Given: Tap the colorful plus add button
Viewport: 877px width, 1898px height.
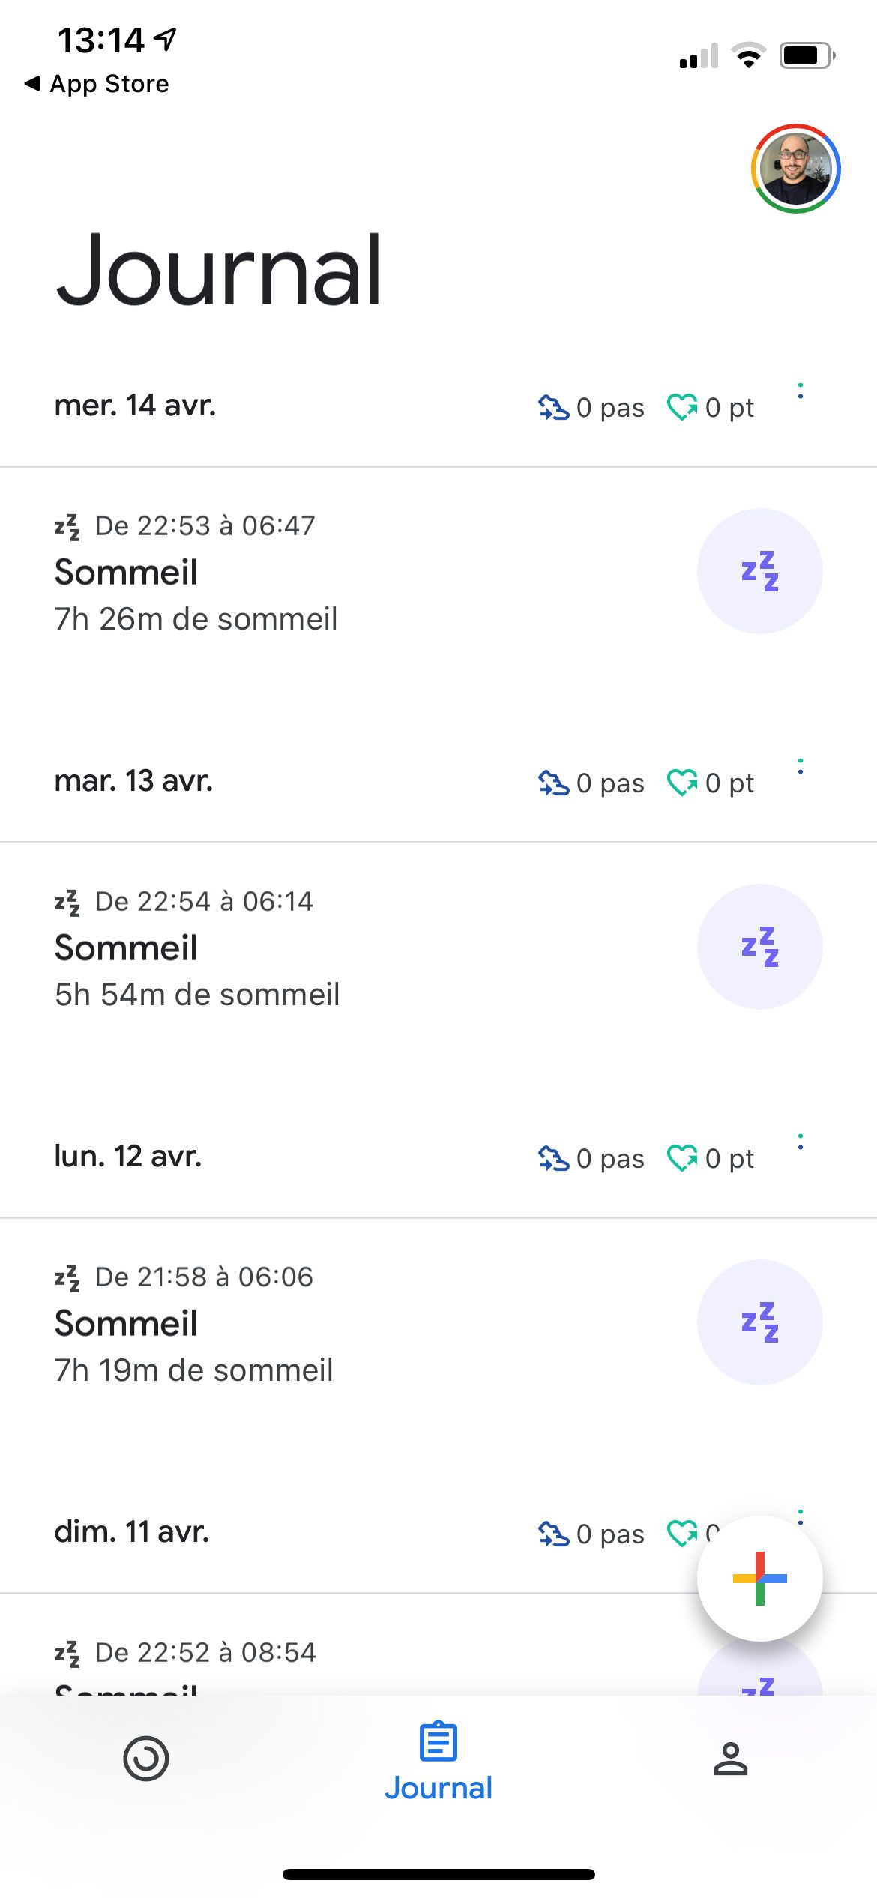Looking at the screenshot, I should [759, 1578].
